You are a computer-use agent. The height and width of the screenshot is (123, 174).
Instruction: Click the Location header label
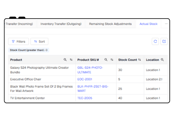(152, 60)
